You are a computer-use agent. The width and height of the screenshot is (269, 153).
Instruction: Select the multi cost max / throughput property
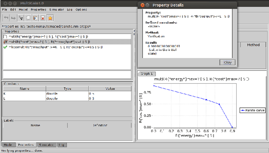[x=67, y=42]
